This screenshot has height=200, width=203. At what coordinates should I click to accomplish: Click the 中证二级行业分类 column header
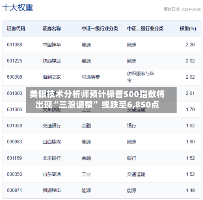click(145, 28)
